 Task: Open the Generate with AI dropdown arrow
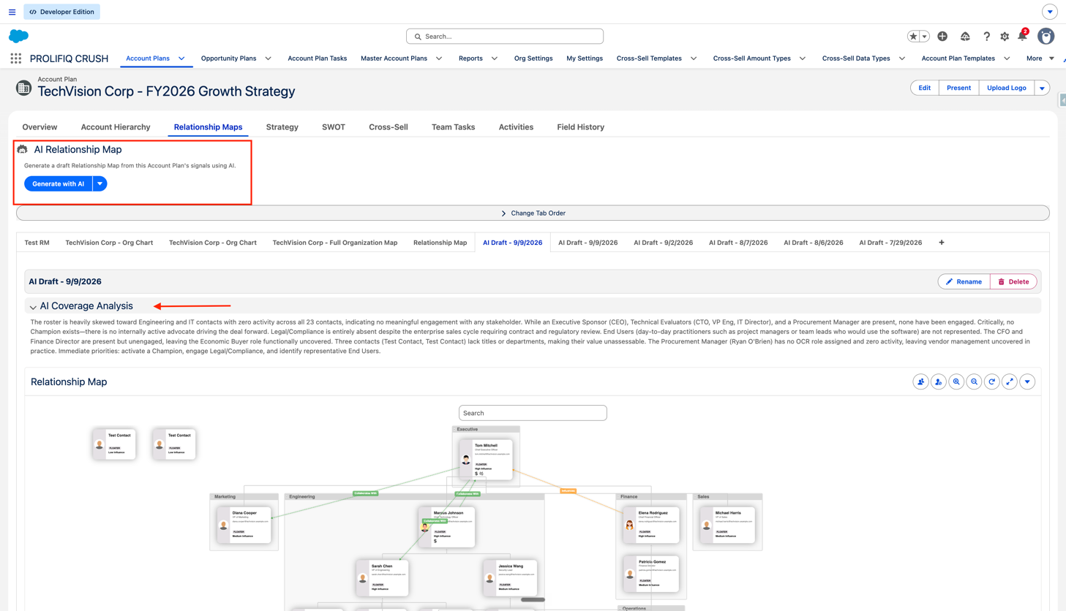click(x=100, y=184)
